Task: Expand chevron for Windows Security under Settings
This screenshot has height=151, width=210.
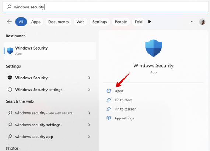Action: 89,78
